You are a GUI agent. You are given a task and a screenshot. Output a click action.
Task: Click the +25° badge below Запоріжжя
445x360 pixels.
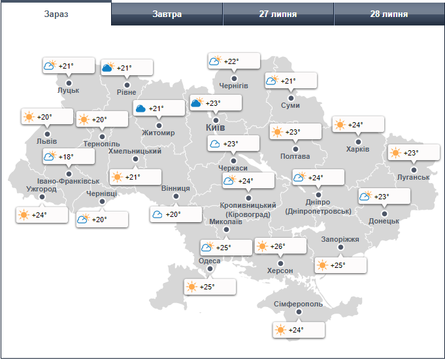pos(340,265)
